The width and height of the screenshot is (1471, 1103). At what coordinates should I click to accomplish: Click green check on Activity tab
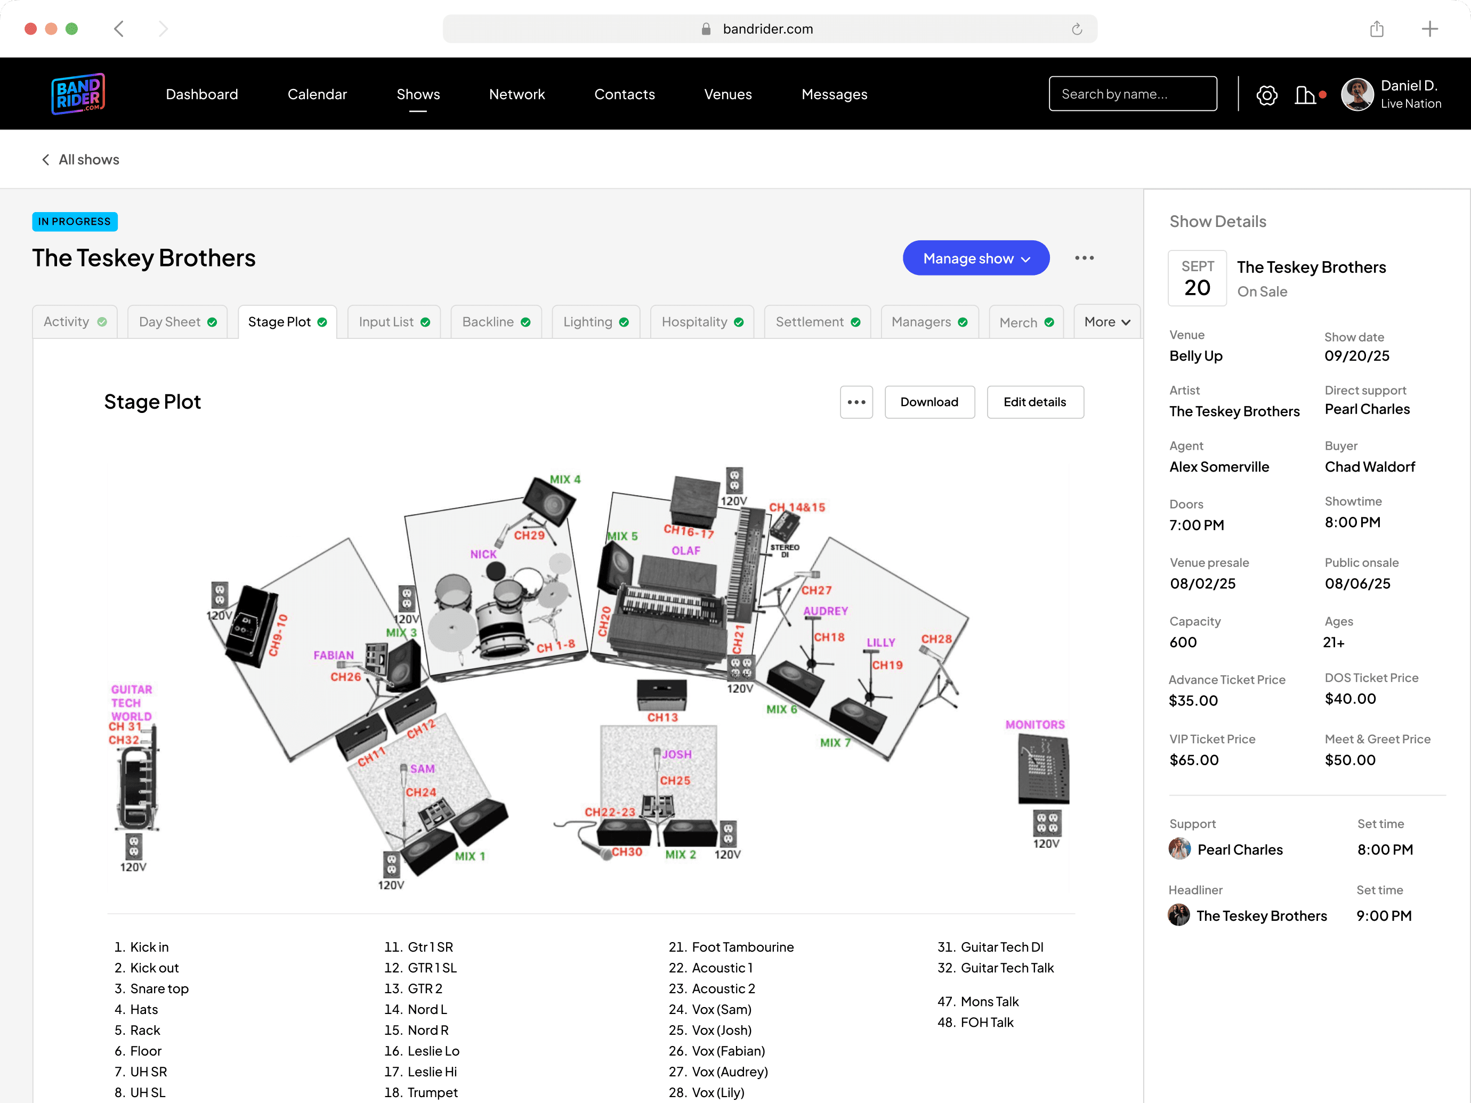click(102, 322)
